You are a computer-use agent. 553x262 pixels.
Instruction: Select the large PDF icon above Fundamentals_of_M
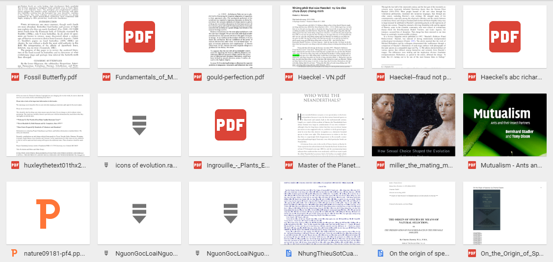(x=139, y=37)
